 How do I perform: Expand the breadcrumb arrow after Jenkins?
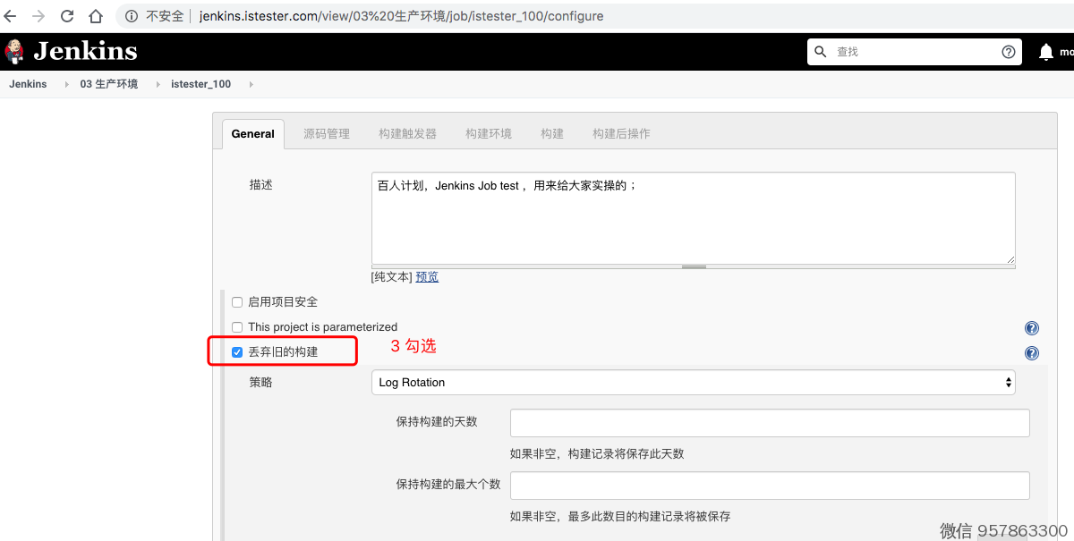[x=66, y=84]
